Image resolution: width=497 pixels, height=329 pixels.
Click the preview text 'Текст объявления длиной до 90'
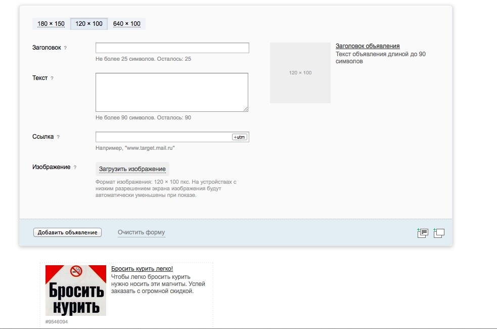[x=381, y=58]
